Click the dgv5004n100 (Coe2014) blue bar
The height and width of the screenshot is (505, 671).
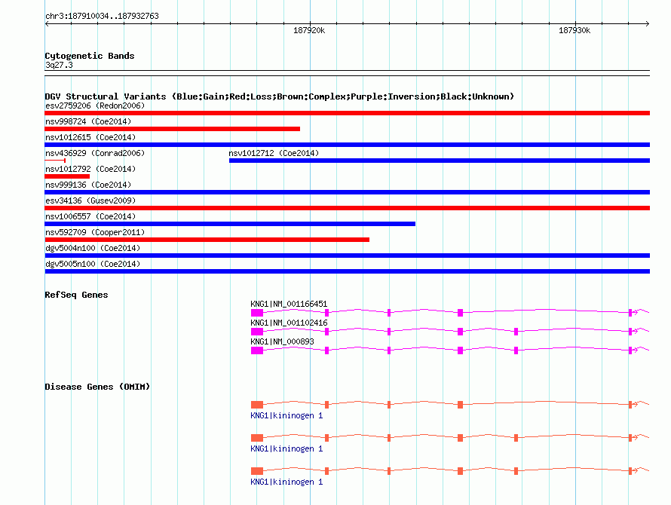click(347, 256)
